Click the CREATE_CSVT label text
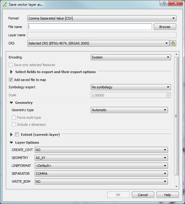 pos(22,150)
